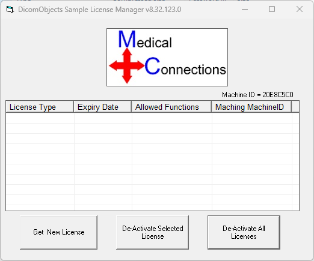Select the Machine ID = 20E8C5C0 text
The height and width of the screenshot is (261, 314).
tap(257, 95)
